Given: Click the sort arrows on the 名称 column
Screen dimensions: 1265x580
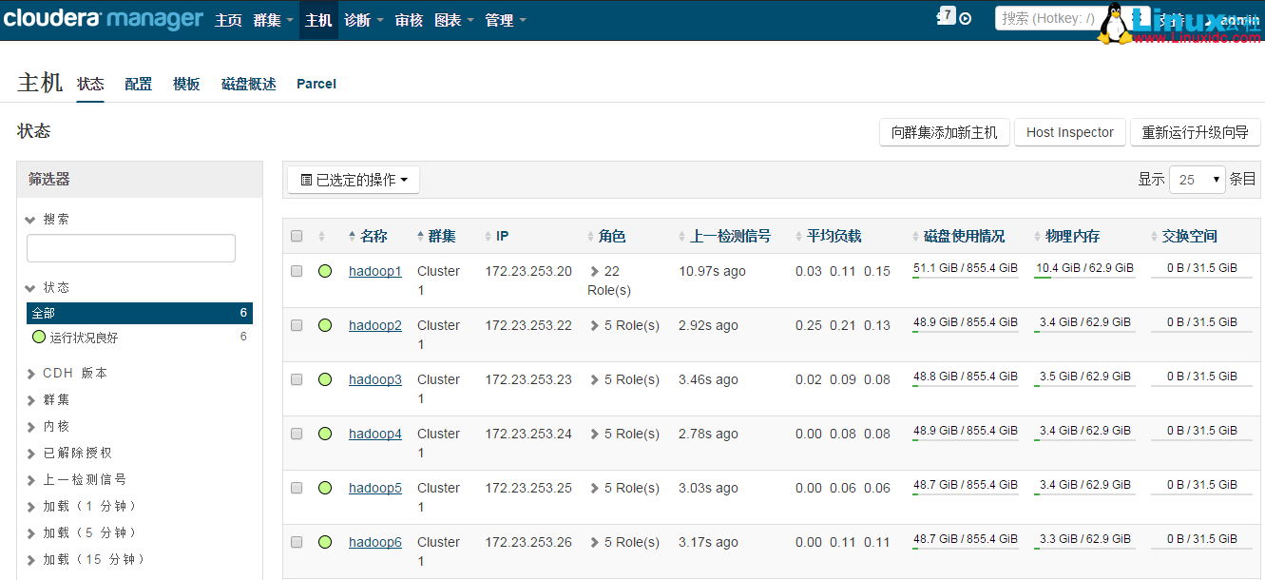Looking at the screenshot, I should (353, 236).
